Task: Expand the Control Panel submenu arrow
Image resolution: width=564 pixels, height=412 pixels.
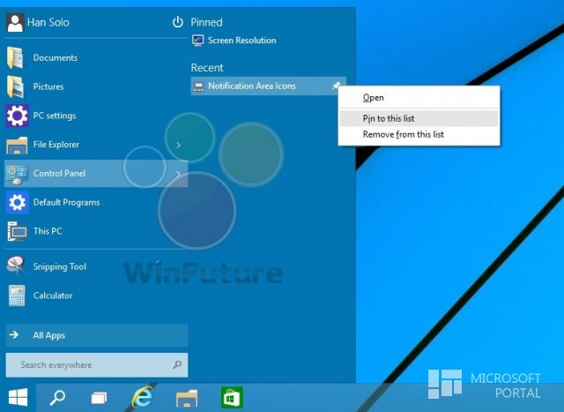Action: tap(178, 174)
